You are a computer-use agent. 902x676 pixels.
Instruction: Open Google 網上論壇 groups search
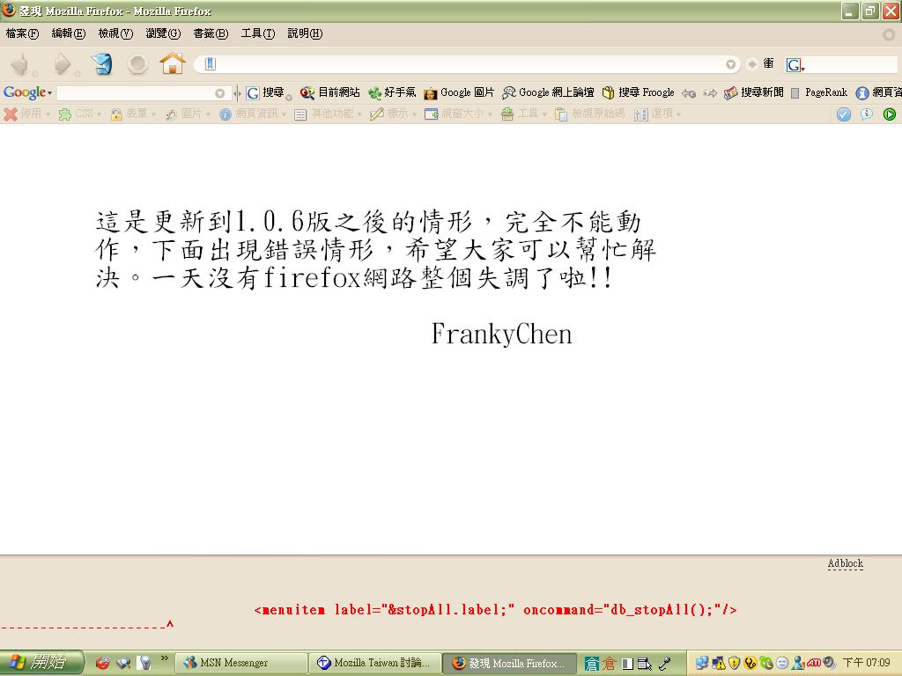point(548,92)
